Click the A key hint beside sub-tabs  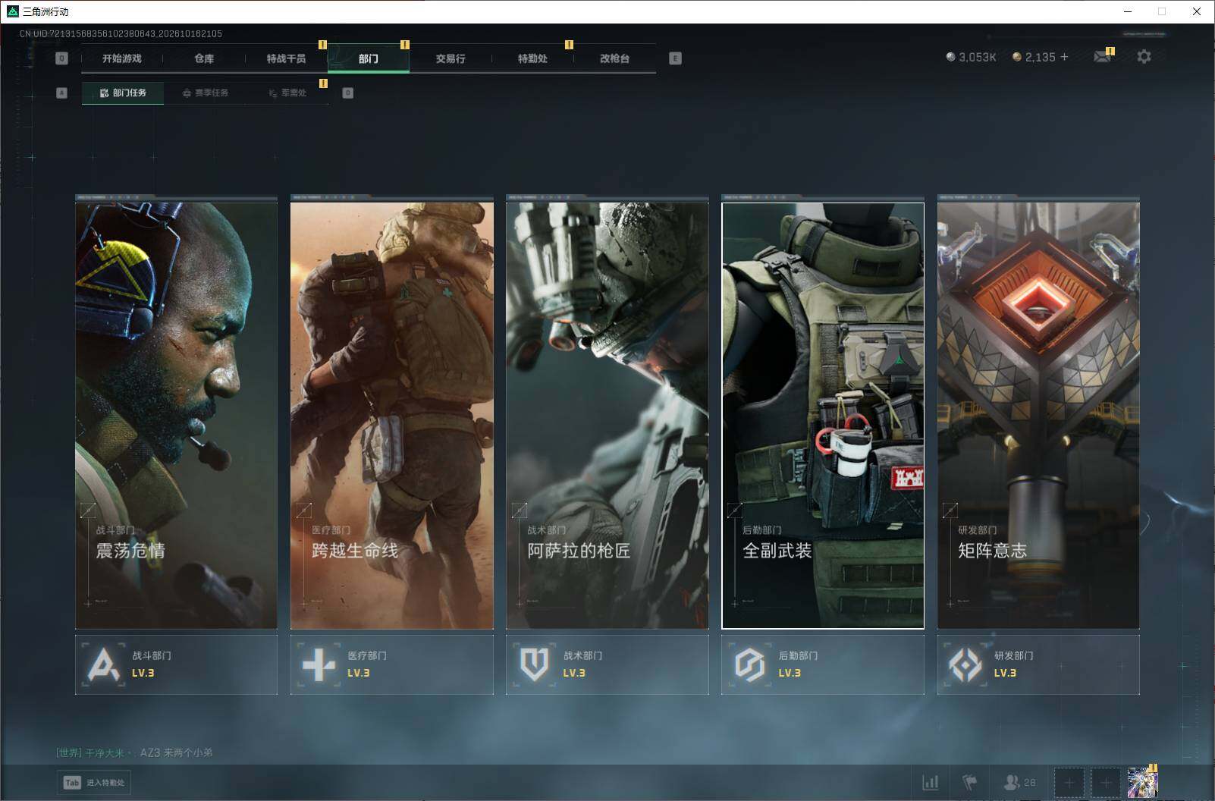click(x=62, y=93)
